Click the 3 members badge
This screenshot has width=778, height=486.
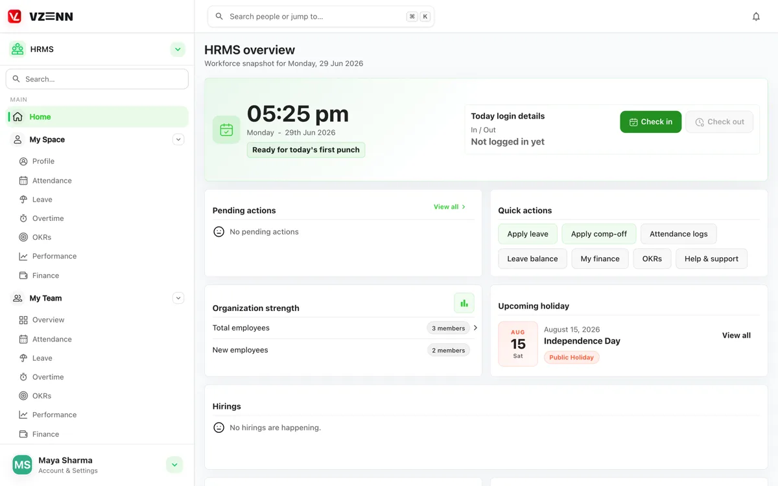point(449,328)
